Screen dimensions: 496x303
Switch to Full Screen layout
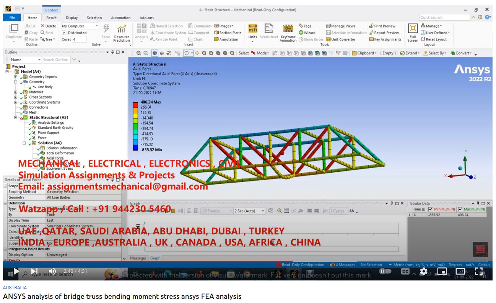(x=413, y=33)
